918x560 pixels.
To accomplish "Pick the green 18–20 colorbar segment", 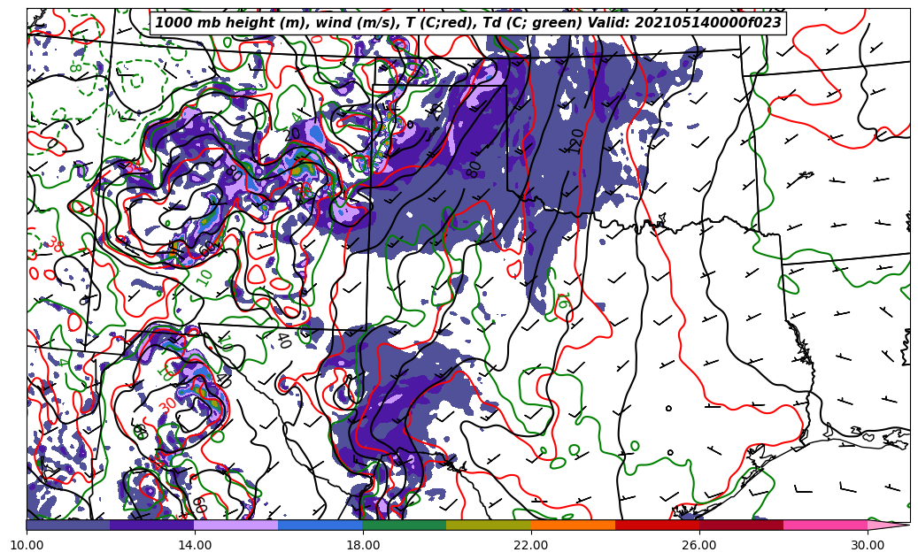I will coord(405,525).
